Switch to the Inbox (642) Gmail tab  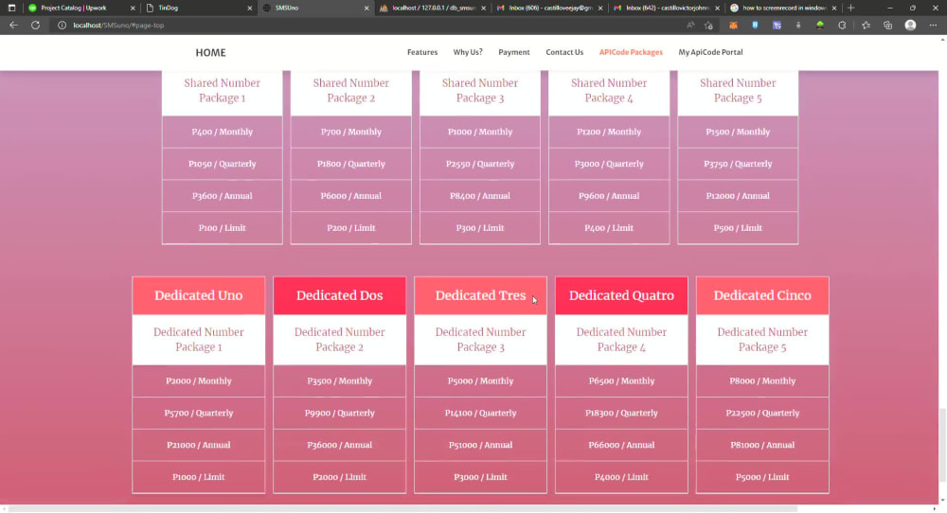[x=666, y=8]
